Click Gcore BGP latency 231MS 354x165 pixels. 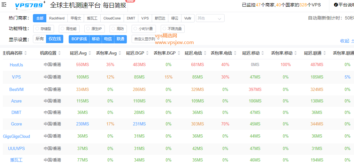tap(139, 124)
